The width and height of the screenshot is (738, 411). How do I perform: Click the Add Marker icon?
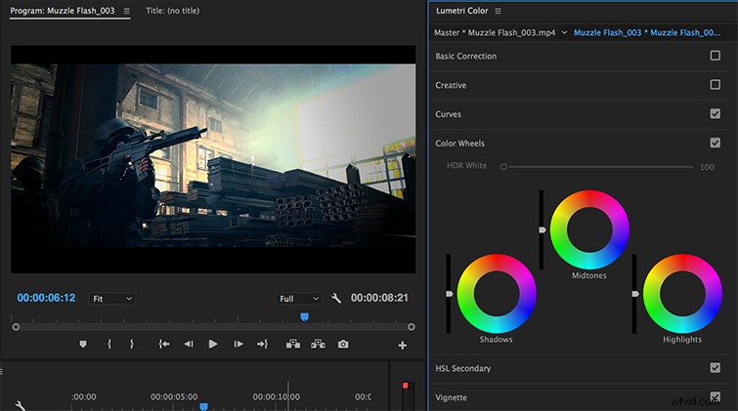[x=83, y=345]
